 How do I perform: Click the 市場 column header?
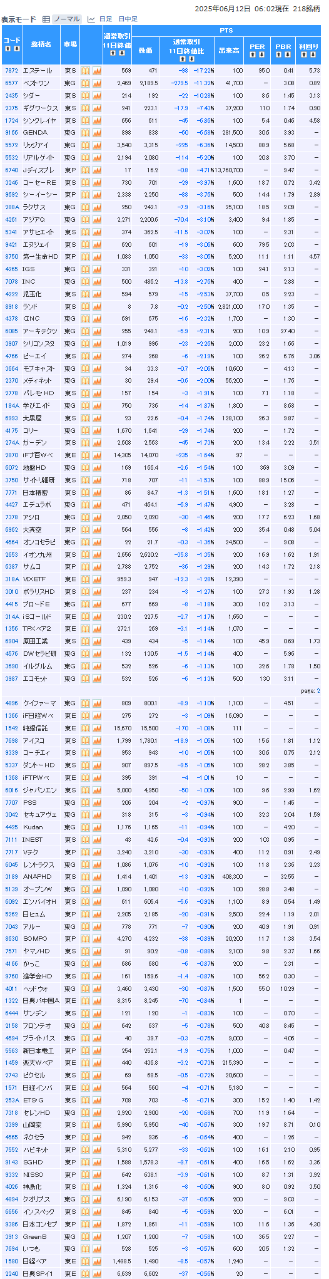point(70,45)
